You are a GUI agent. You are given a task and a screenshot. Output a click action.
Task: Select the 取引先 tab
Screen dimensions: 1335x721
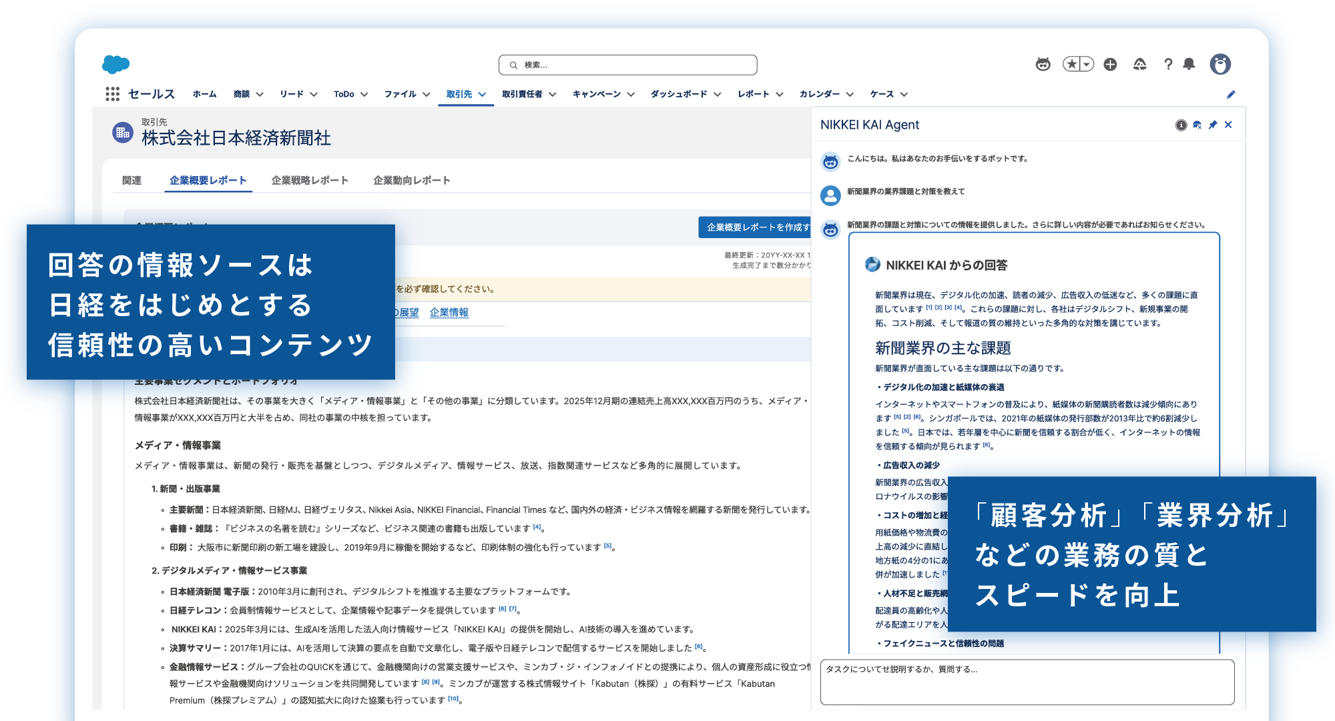(x=459, y=94)
